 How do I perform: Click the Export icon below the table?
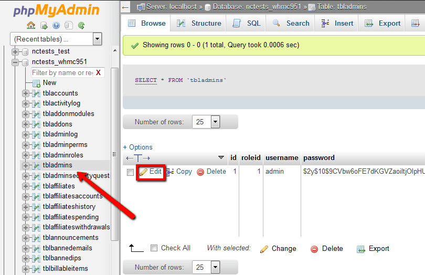[361, 249]
